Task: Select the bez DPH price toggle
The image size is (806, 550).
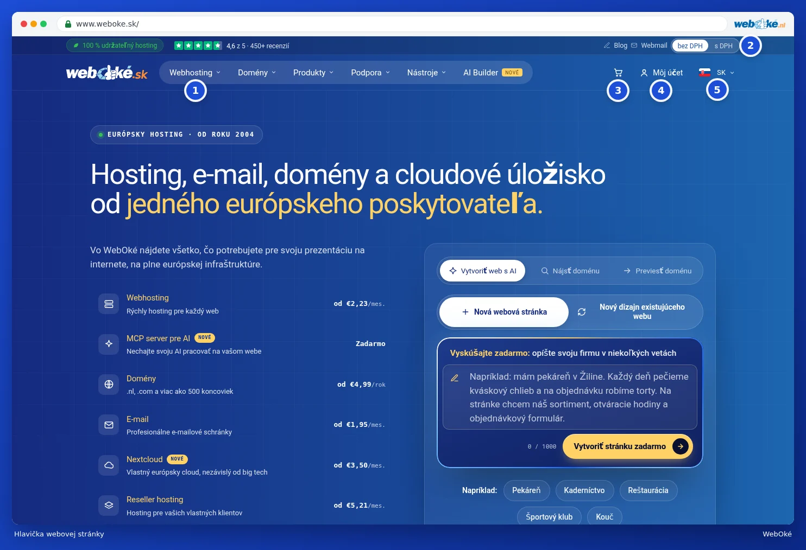Action: pos(690,46)
